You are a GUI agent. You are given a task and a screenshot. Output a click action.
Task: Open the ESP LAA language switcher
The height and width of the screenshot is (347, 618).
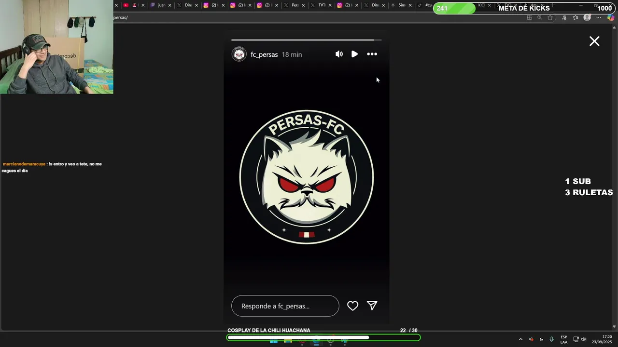tap(564, 339)
